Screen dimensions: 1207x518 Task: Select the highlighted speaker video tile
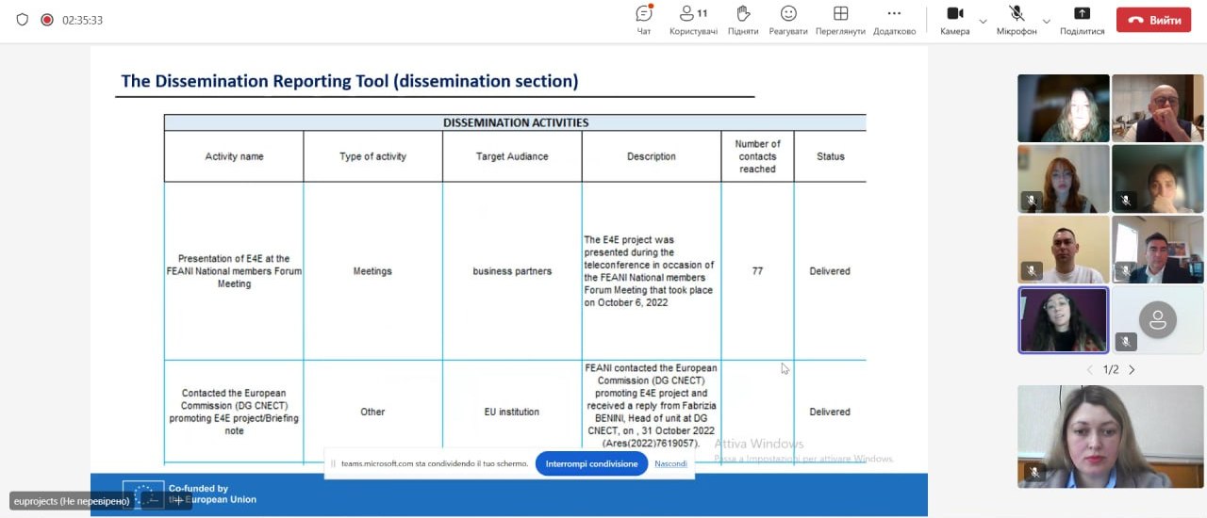(x=1064, y=320)
